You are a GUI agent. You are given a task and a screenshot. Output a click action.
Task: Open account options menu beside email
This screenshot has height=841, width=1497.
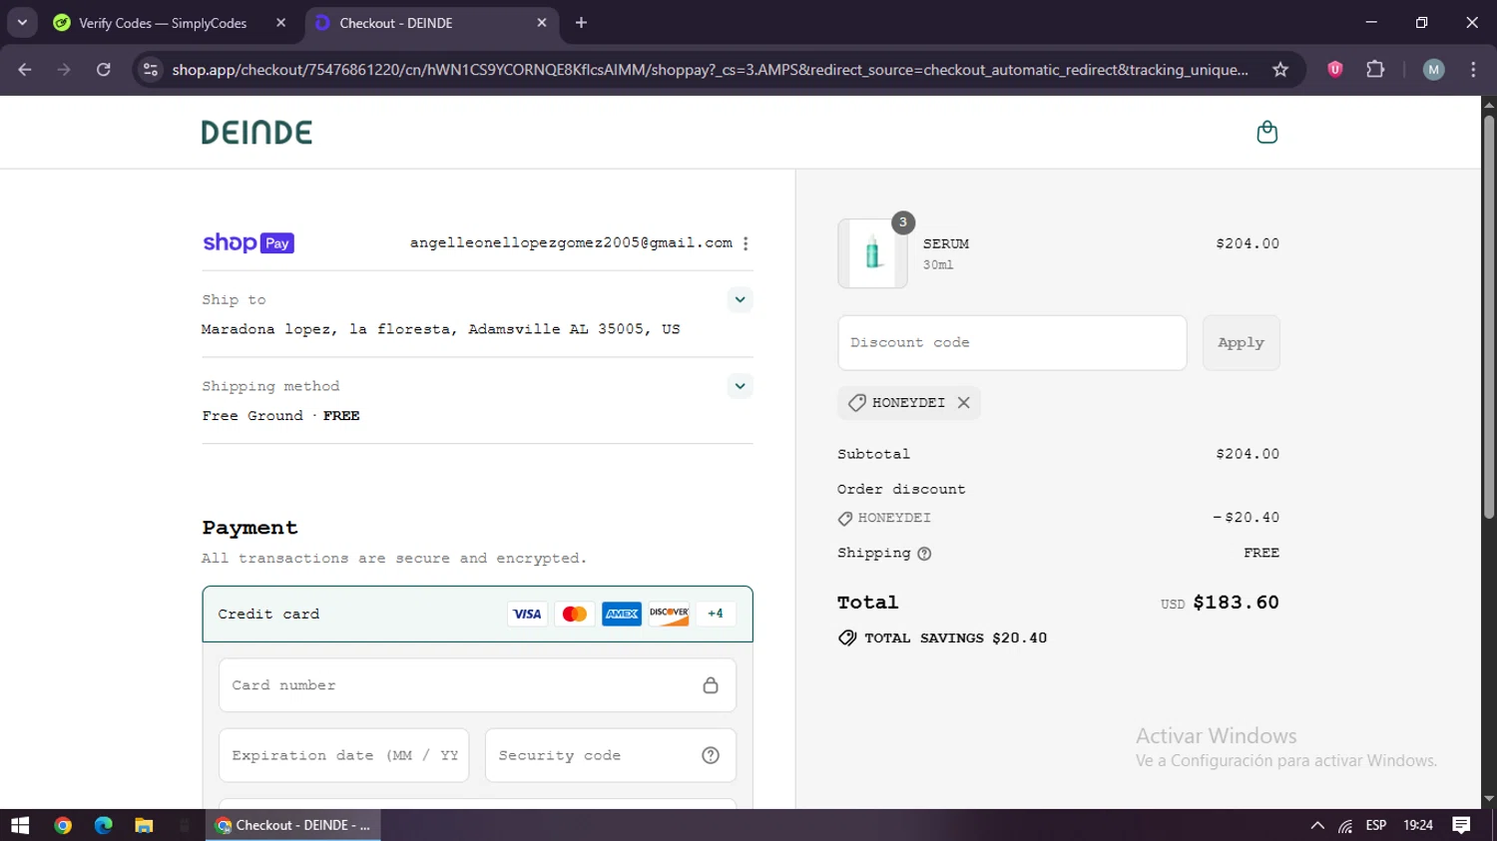[x=746, y=243]
